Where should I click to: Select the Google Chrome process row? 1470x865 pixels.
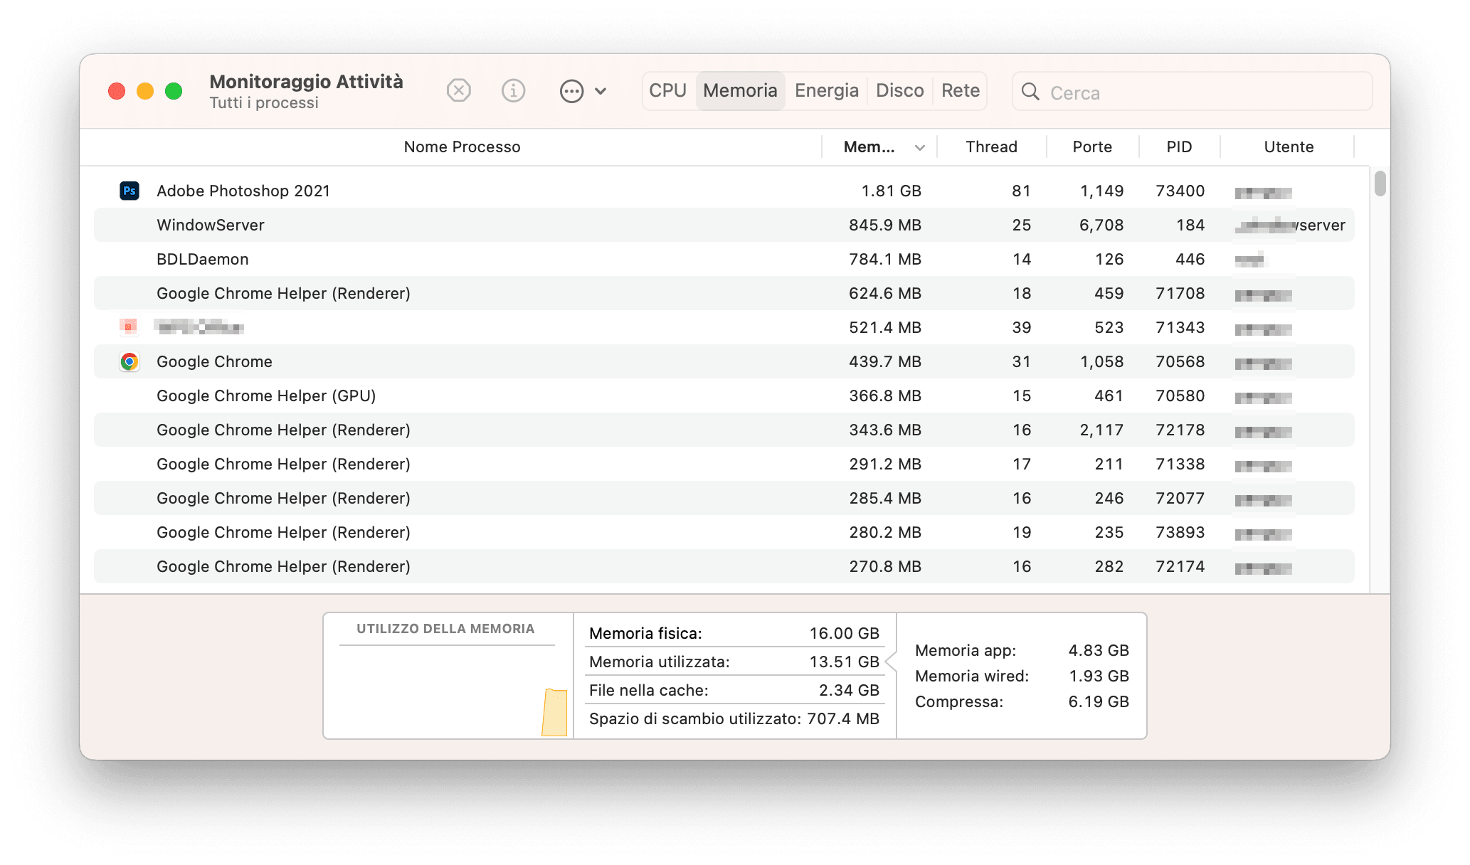coord(724,361)
